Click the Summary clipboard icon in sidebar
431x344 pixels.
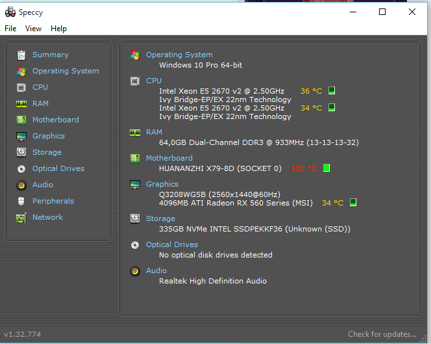(x=21, y=55)
